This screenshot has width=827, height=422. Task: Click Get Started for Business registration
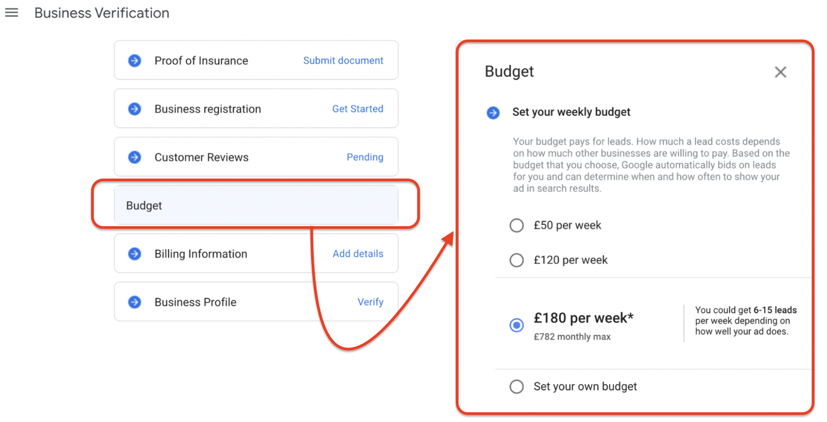[358, 108]
